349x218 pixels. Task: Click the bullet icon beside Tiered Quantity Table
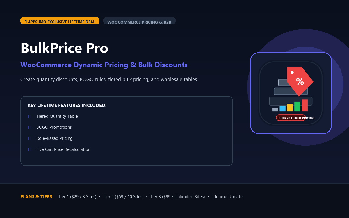coord(29,116)
